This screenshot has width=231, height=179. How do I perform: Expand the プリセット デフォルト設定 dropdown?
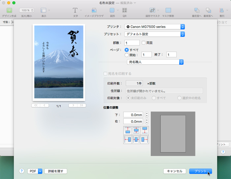(x=154, y=34)
